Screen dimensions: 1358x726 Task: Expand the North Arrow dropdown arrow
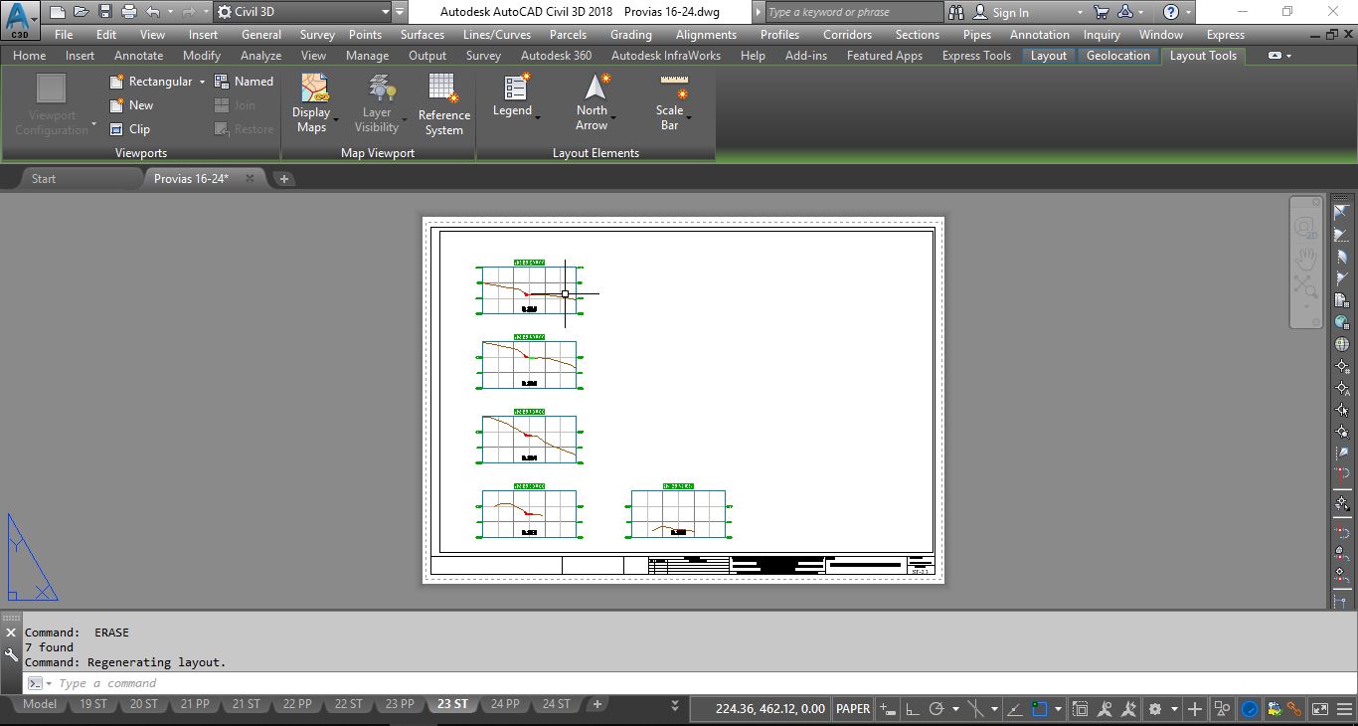coord(613,118)
